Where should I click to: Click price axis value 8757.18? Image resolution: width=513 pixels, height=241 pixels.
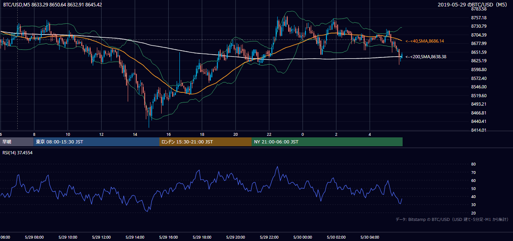point(478,18)
